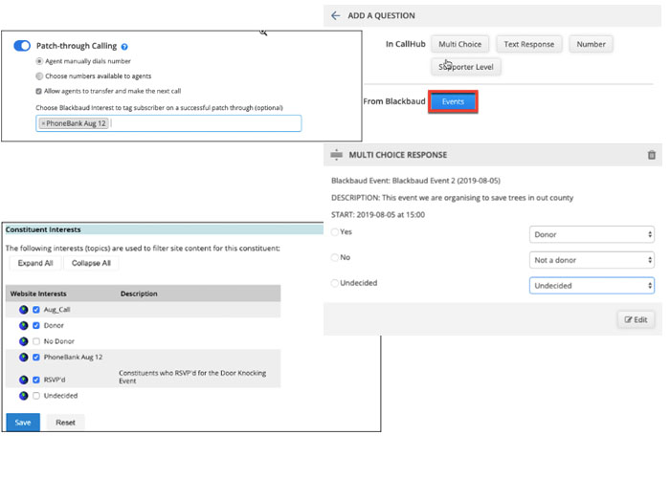Click the globe icon next to Aug_Call
Viewport: 670px width, 478px height.
tap(24, 310)
